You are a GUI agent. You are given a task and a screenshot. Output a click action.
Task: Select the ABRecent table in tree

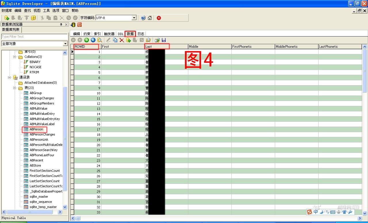click(x=36, y=160)
